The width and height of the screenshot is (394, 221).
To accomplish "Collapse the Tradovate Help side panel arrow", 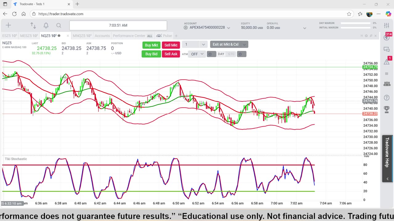I will click(x=387, y=179).
